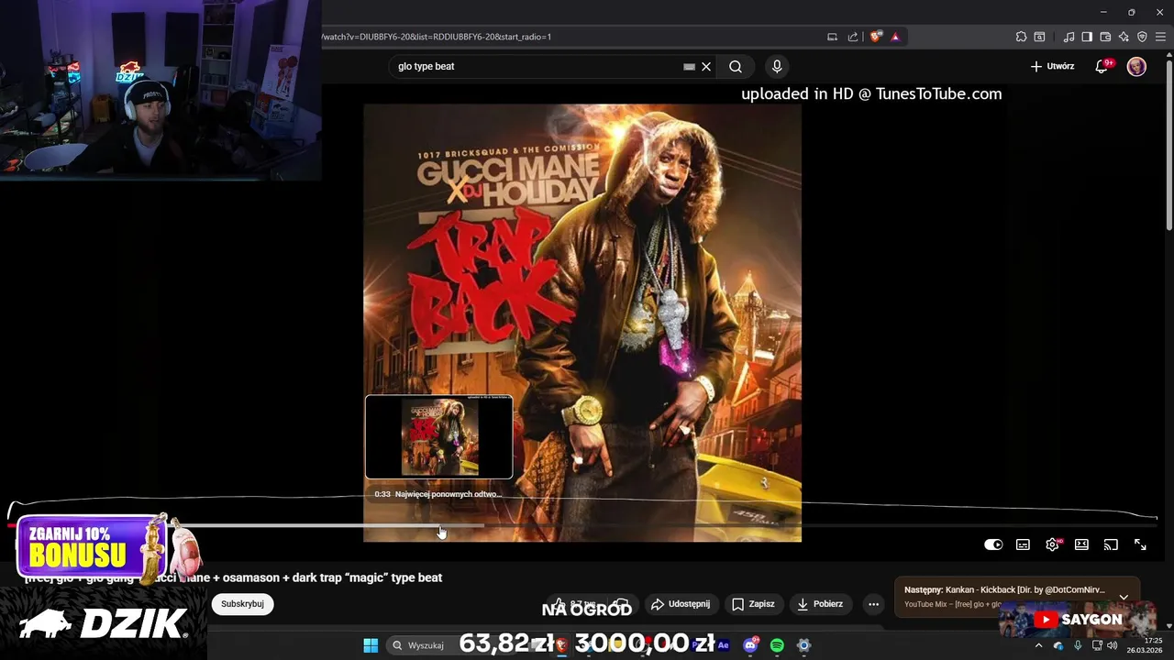Enter fullscreen in the video player
This screenshot has width=1174, height=660.
1140,544
